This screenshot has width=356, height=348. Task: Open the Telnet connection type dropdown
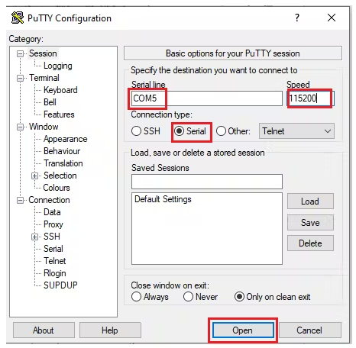point(296,131)
